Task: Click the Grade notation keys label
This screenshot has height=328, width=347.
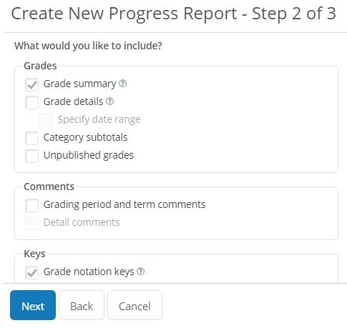Action: (89, 272)
